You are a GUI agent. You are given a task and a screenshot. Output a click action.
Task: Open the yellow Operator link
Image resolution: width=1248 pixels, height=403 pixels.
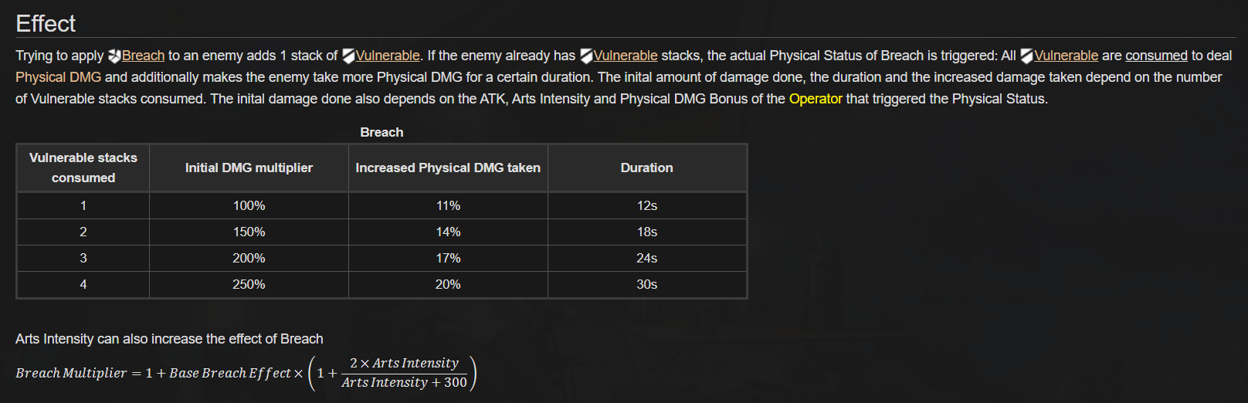(816, 99)
